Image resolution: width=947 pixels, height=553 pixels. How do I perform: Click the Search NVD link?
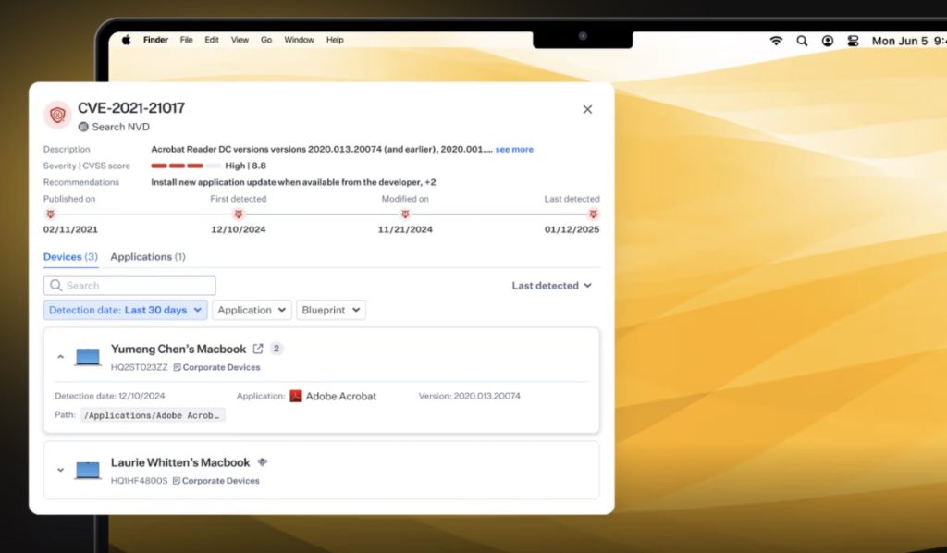[120, 127]
